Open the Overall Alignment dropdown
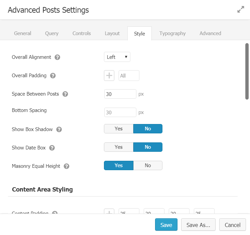This screenshot has width=250, height=235. tap(117, 57)
